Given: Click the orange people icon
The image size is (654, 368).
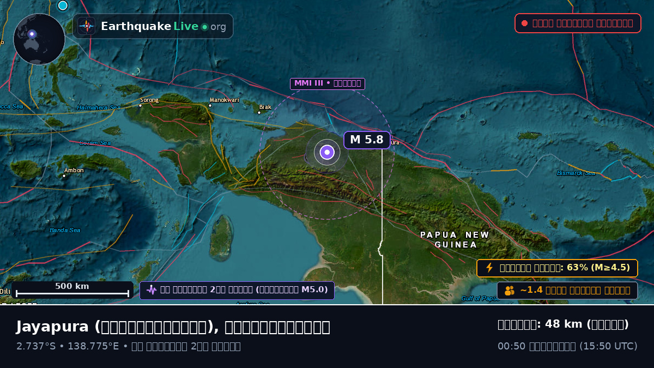Looking at the screenshot, I should pyautogui.click(x=510, y=291).
